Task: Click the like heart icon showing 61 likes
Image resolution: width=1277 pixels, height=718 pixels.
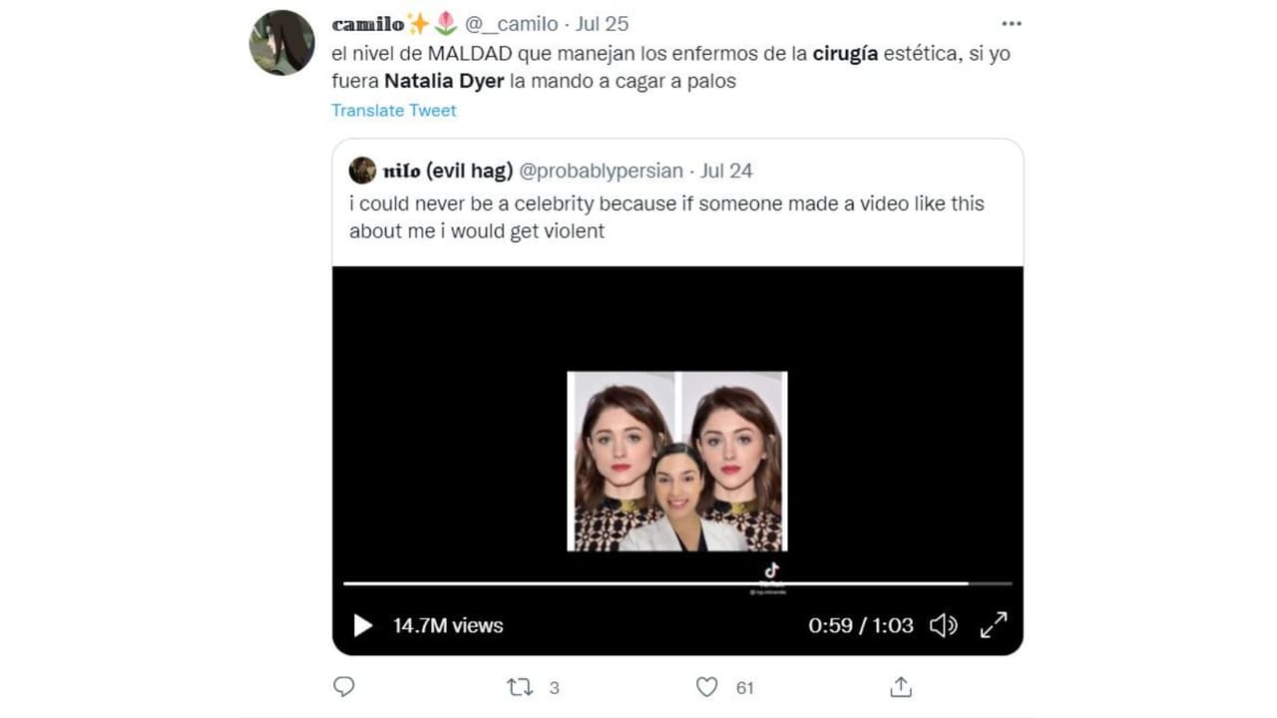Action: click(x=706, y=687)
